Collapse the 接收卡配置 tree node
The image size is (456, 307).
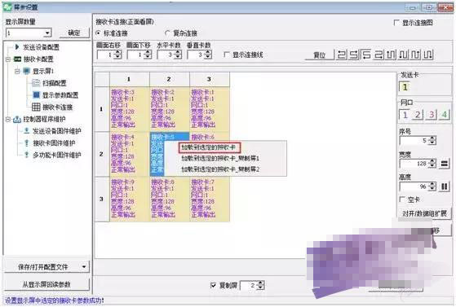tap(8, 59)
